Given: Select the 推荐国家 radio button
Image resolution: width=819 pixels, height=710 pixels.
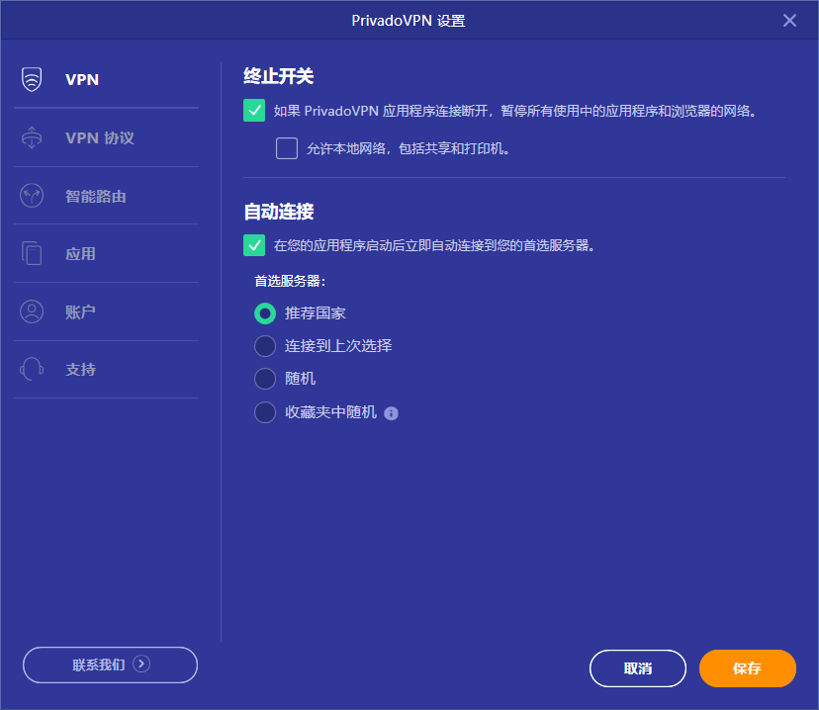Looking at the screenshot, I should coord(265,313).
